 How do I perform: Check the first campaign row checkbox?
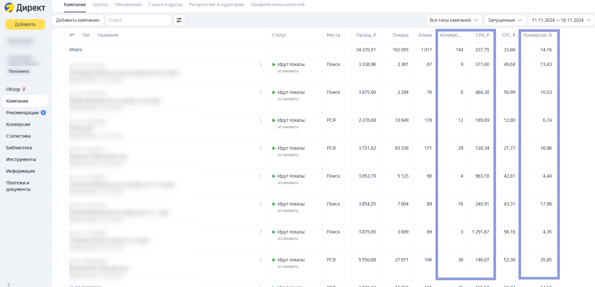[x=59, y=64]
